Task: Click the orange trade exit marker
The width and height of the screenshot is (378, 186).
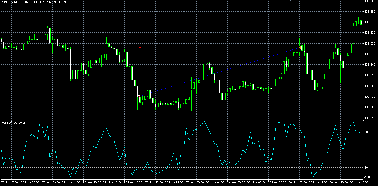Action: click(x=300, y=48)
